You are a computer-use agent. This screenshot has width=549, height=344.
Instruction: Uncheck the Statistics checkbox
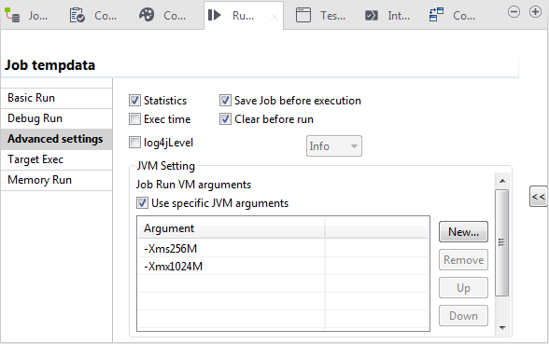point(134,101)
